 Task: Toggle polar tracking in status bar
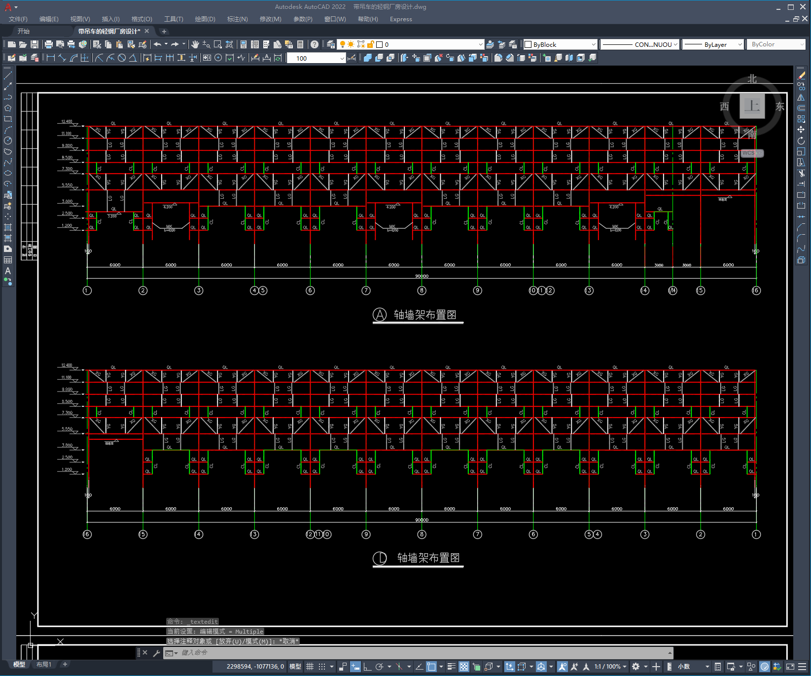379,667
